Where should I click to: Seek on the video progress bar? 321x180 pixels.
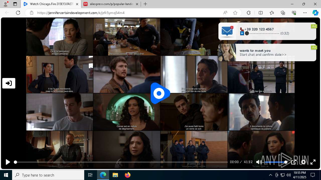pos(121,162)
